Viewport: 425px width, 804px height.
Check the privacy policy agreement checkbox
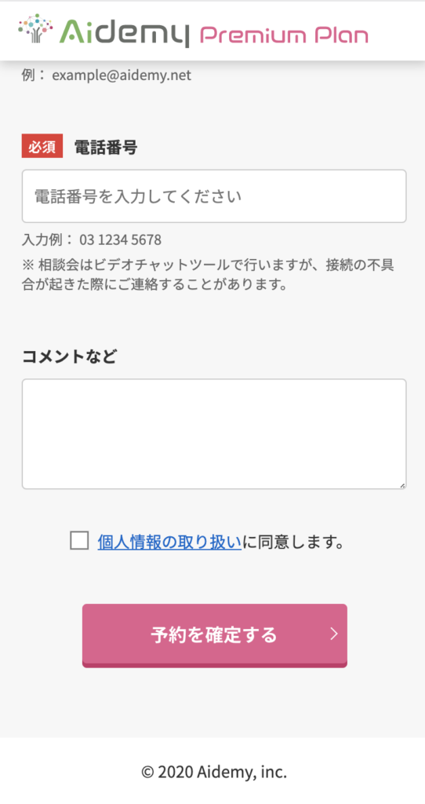(x=79, y=541)
